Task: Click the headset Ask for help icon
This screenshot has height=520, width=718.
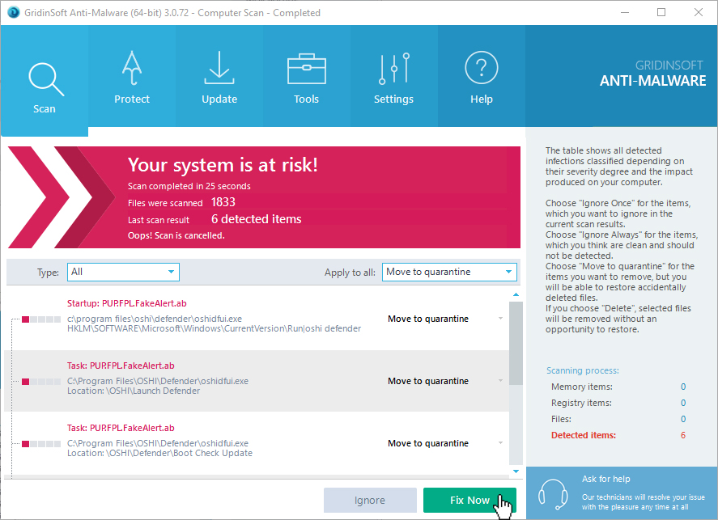Action: [x=553, y=493]
